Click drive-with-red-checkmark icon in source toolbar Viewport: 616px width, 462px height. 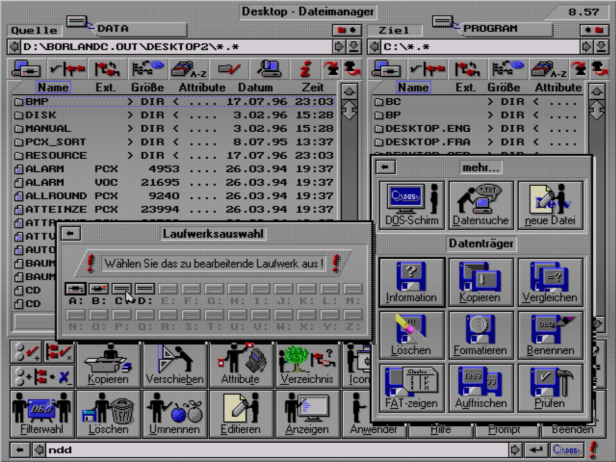tap(229, 69)
